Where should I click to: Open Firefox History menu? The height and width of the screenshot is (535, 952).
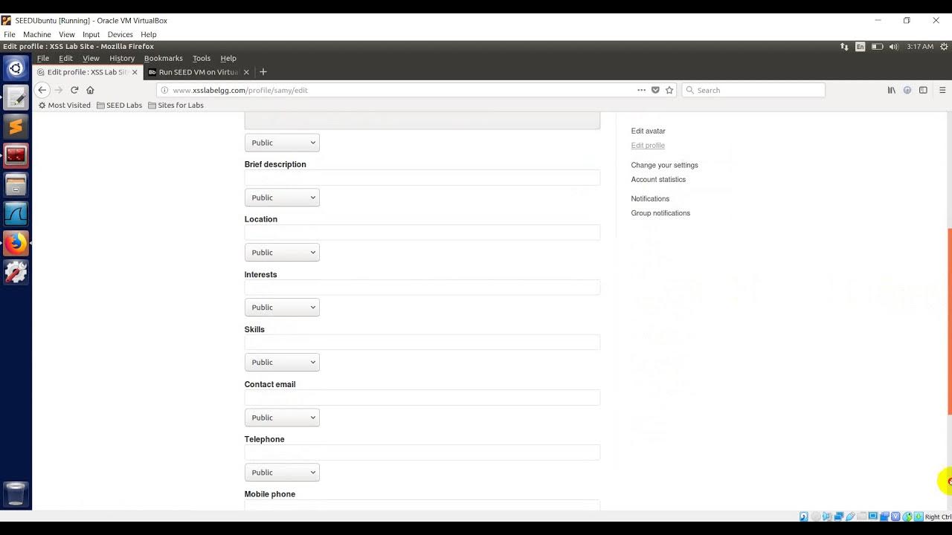[122, 58]
